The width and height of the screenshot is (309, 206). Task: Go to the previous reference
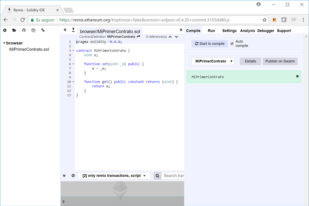(x=170, y=37)
